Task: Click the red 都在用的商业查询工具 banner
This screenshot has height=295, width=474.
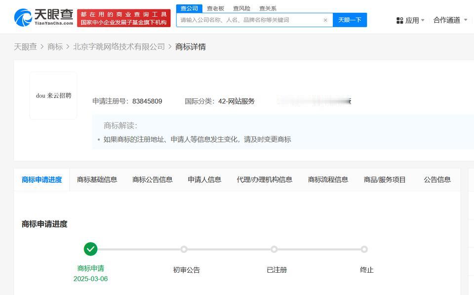Action: (124, 18)
